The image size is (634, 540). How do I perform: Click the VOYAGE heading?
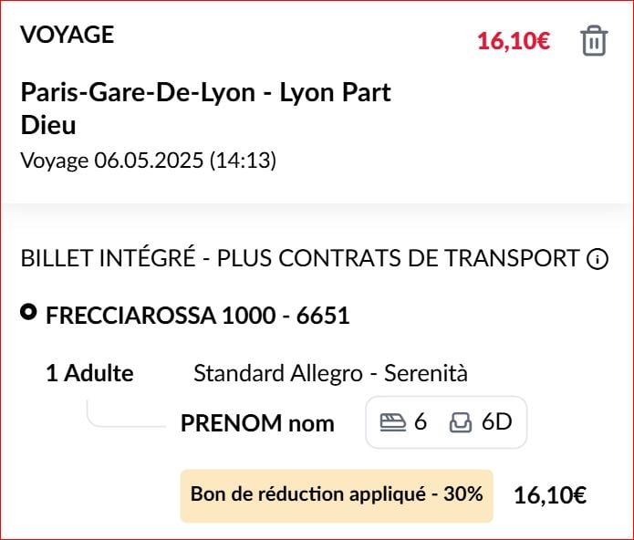tap(68, 35)
